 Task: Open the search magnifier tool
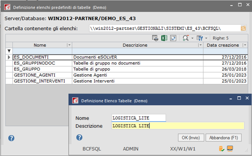tap(186, 38)
